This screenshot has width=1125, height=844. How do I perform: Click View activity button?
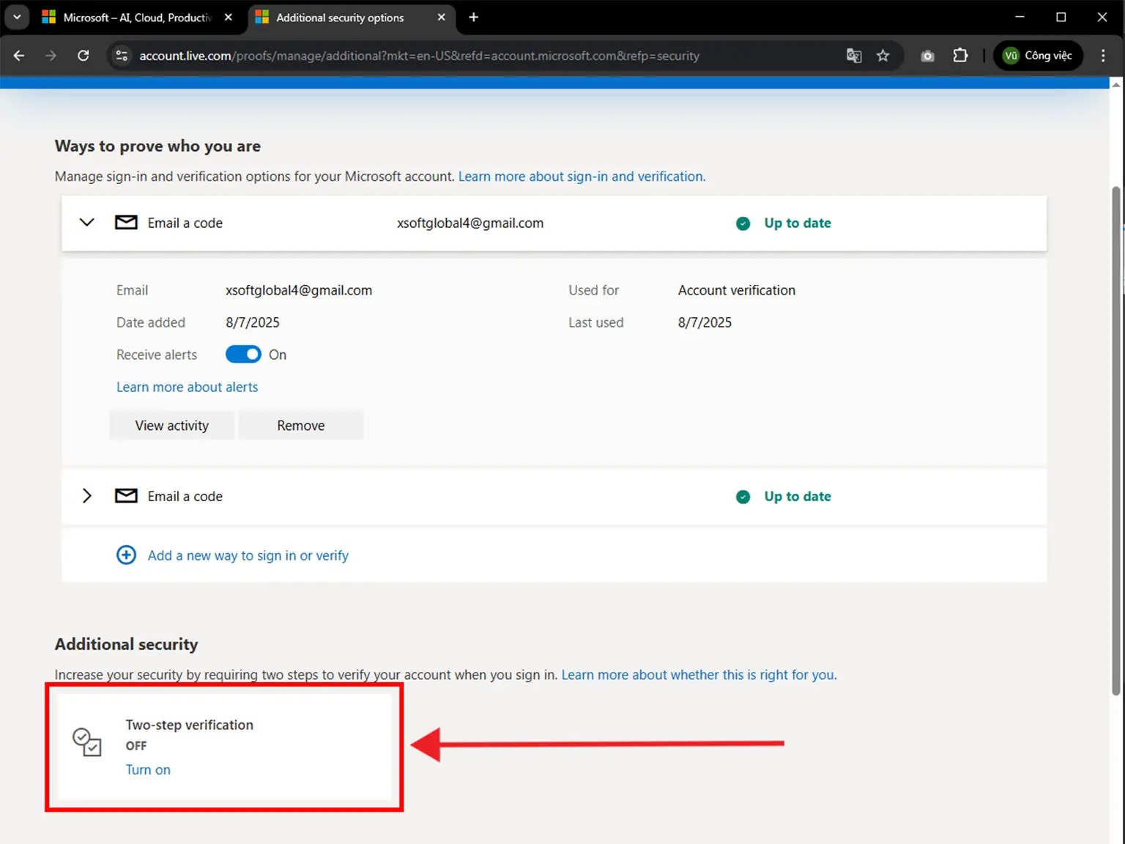point(171,425)
